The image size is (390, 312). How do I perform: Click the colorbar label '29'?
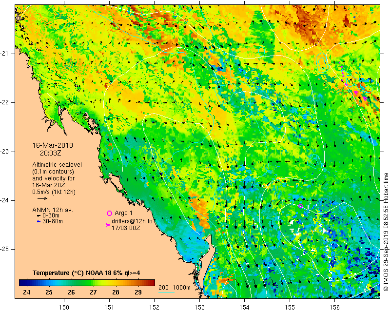click(138, 292)
